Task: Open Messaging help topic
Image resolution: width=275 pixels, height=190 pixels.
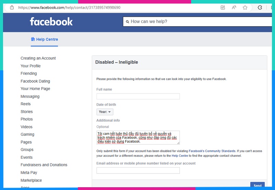Action: point(30,97)
